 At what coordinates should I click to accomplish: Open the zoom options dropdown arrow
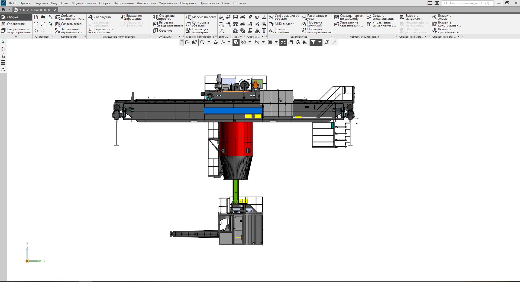click(x=209, y=42)
